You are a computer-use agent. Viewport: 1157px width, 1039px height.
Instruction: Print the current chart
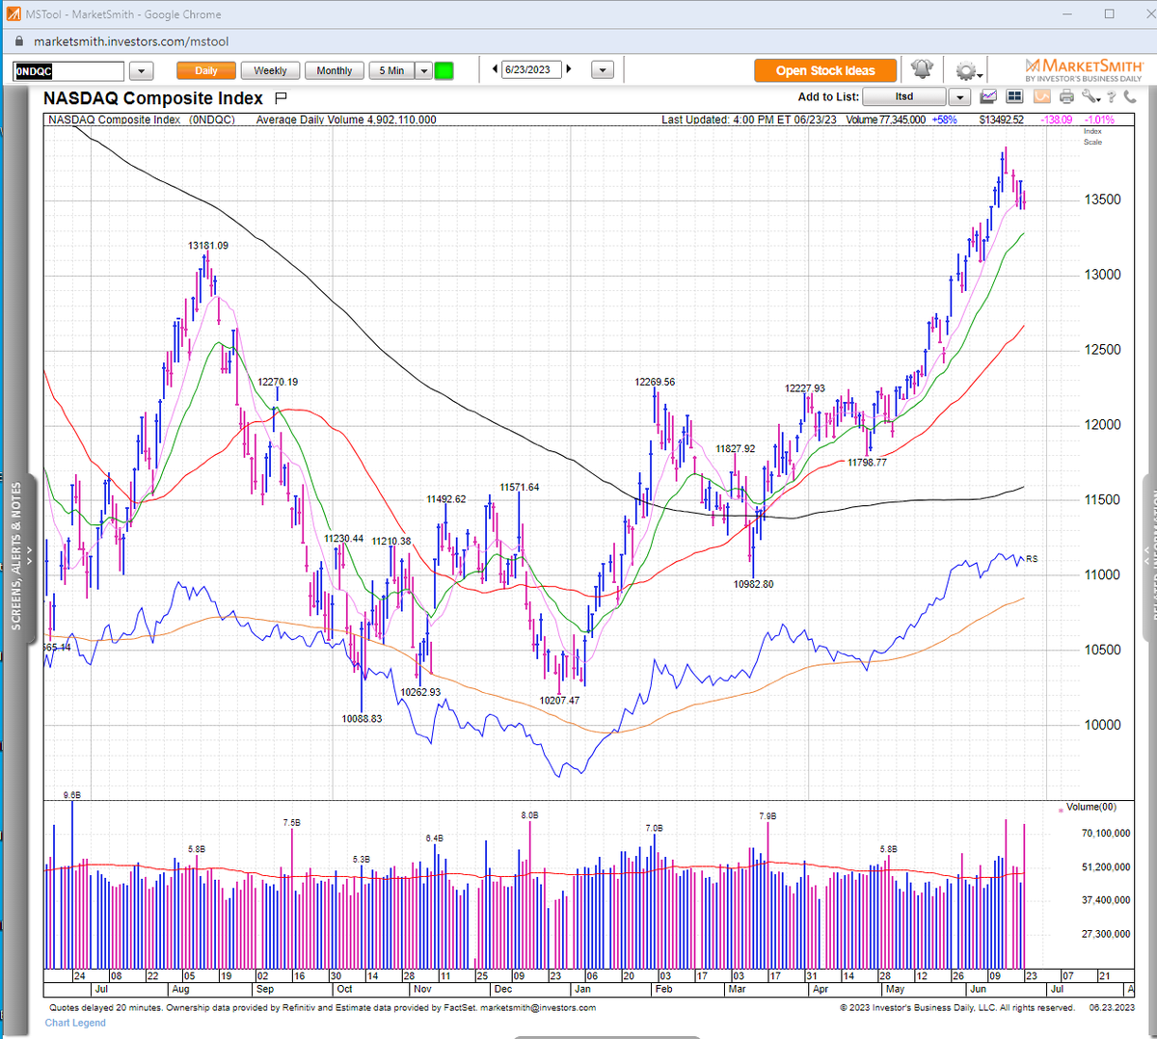click(1066, 96)
